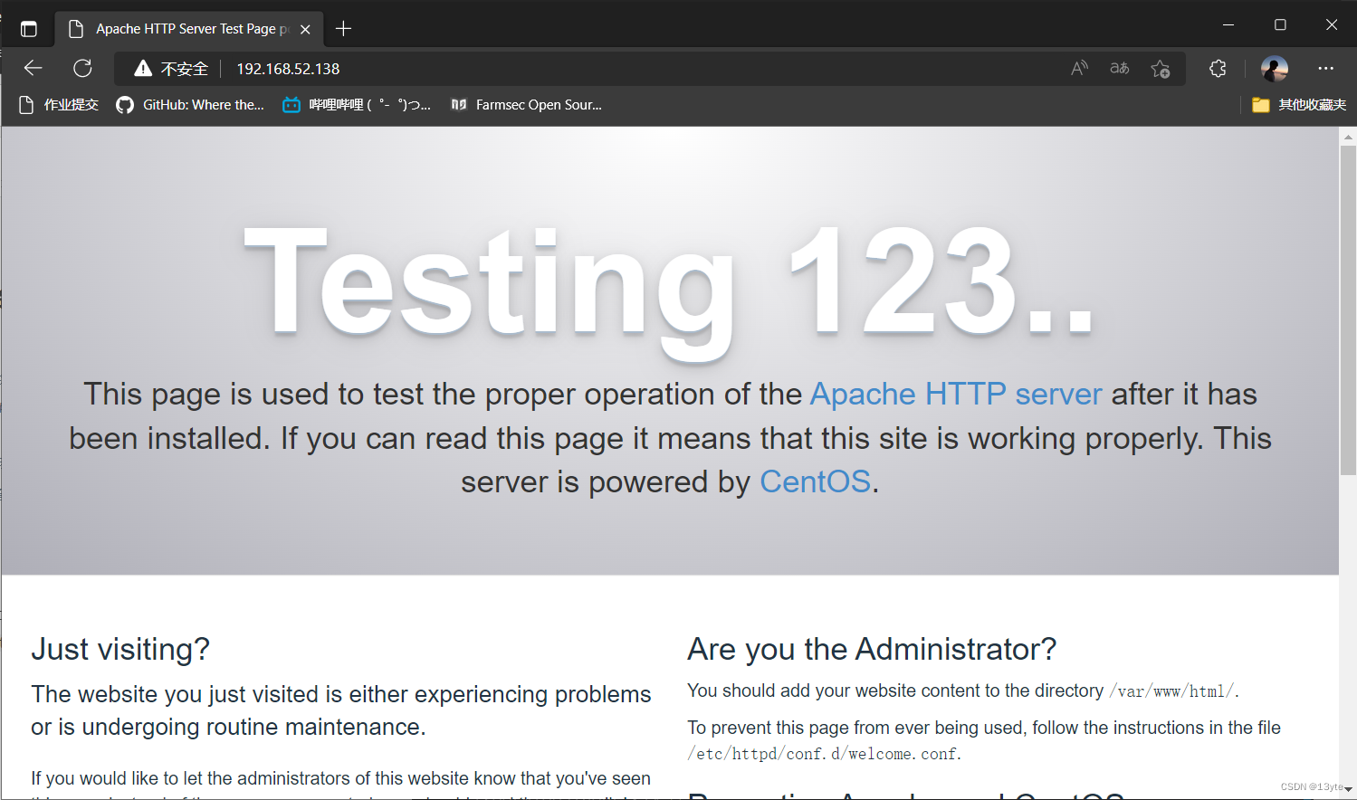Close the Apache HTTP Server Test Page tab

click(x=305, y=29)
